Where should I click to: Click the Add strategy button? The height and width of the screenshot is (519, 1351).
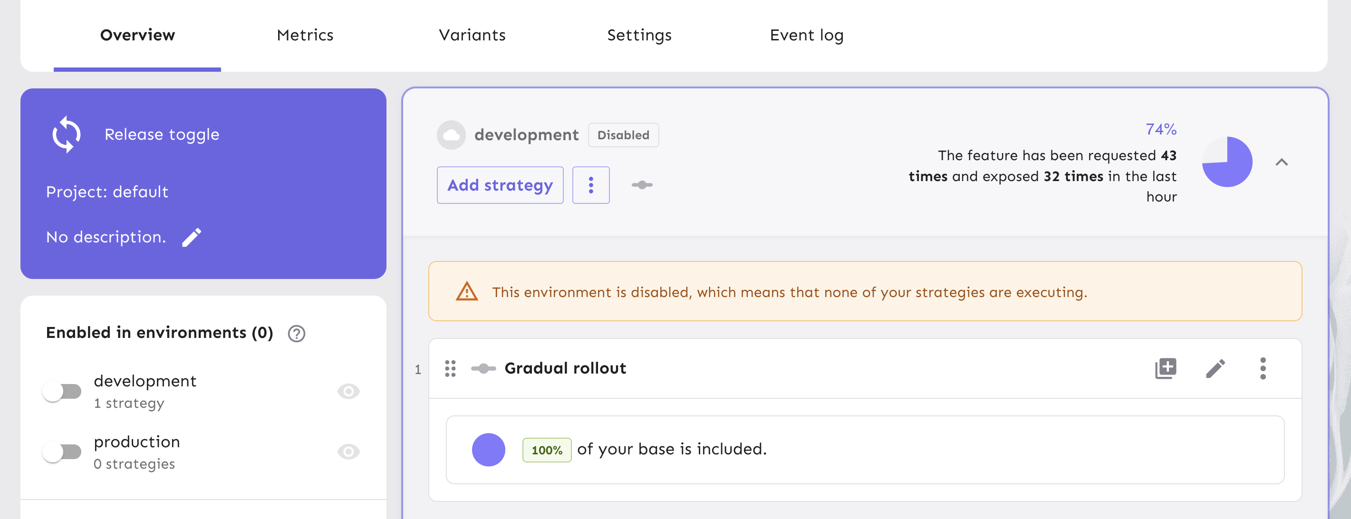click(499, 184)
